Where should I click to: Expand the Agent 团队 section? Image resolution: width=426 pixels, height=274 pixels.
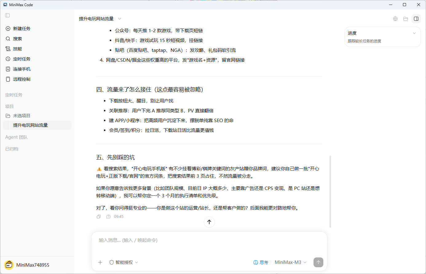(x=17, y=137)
